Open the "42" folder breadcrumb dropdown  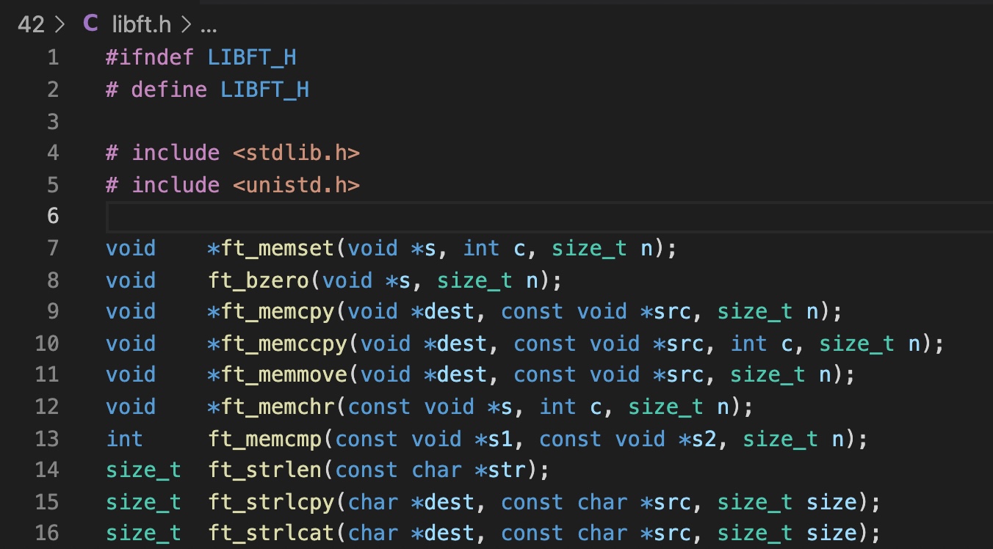[x=32, y=24]
